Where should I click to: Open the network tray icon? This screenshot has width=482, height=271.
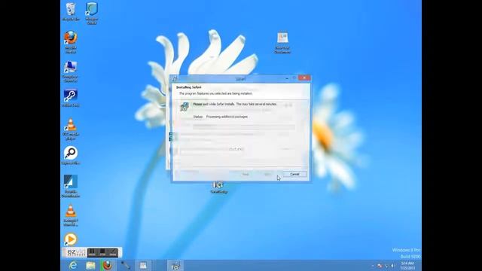point(386,266)
